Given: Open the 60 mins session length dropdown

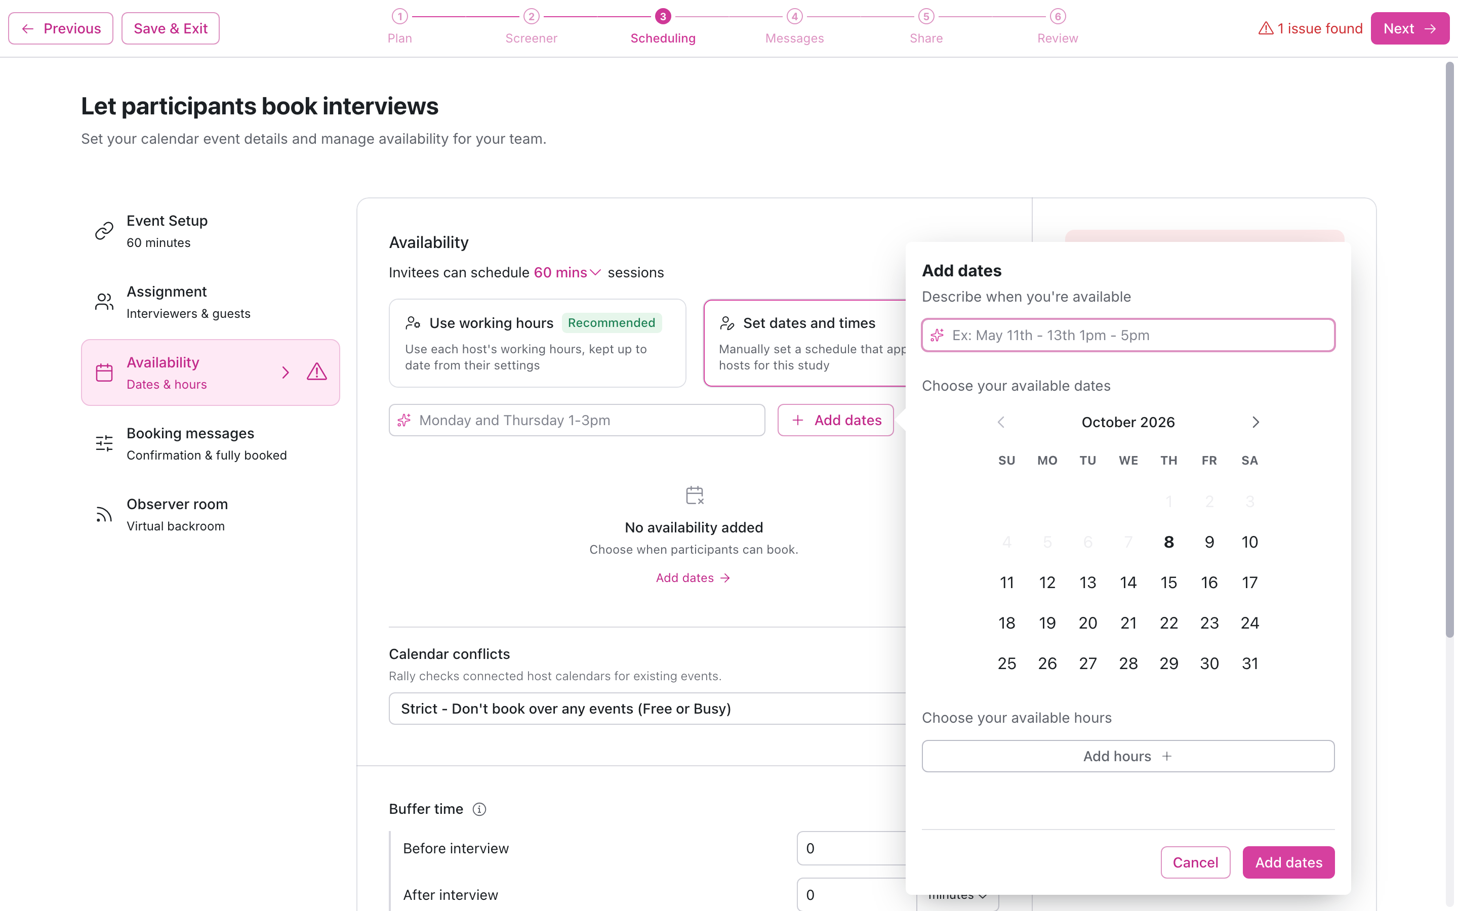Looking at the screenshot, I should click(567, 272).
